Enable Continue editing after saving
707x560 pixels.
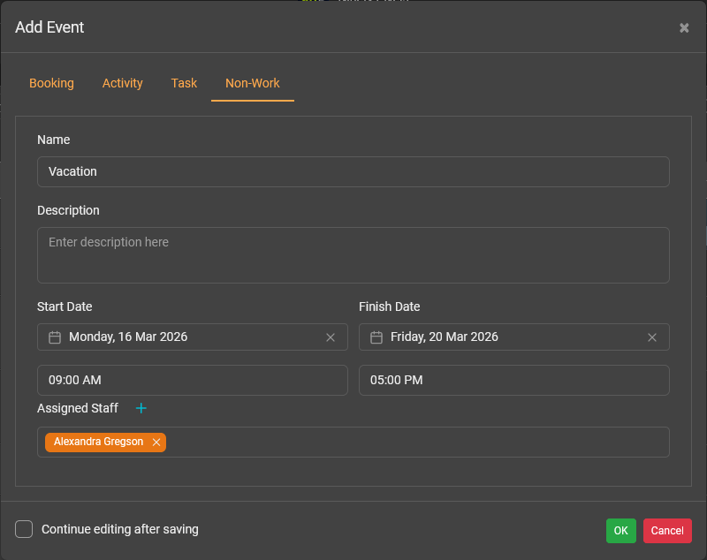(25, 529)
